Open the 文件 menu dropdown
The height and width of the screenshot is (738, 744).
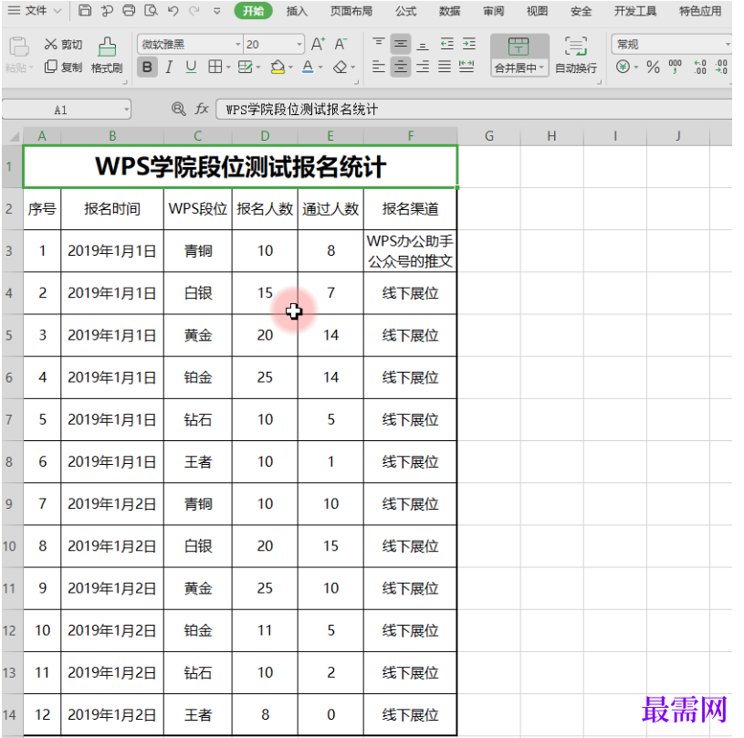tap(35, 10)
